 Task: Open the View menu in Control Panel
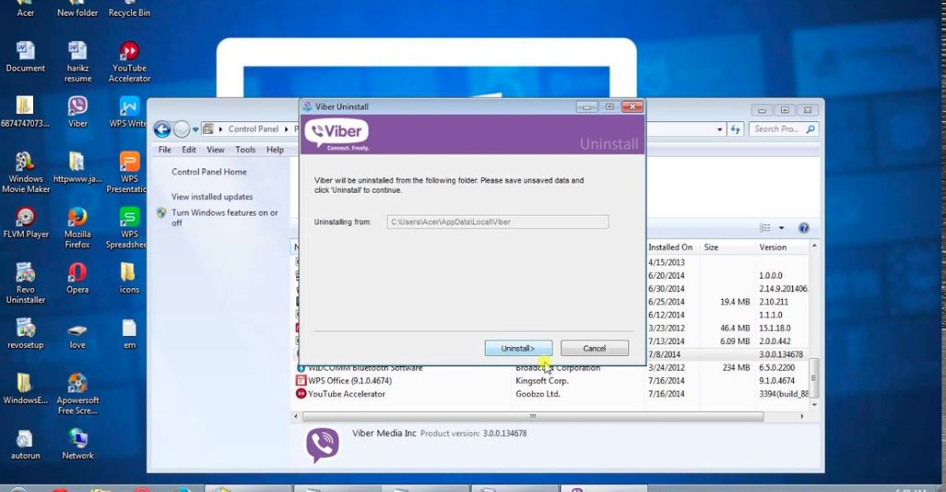pos(215,150)
